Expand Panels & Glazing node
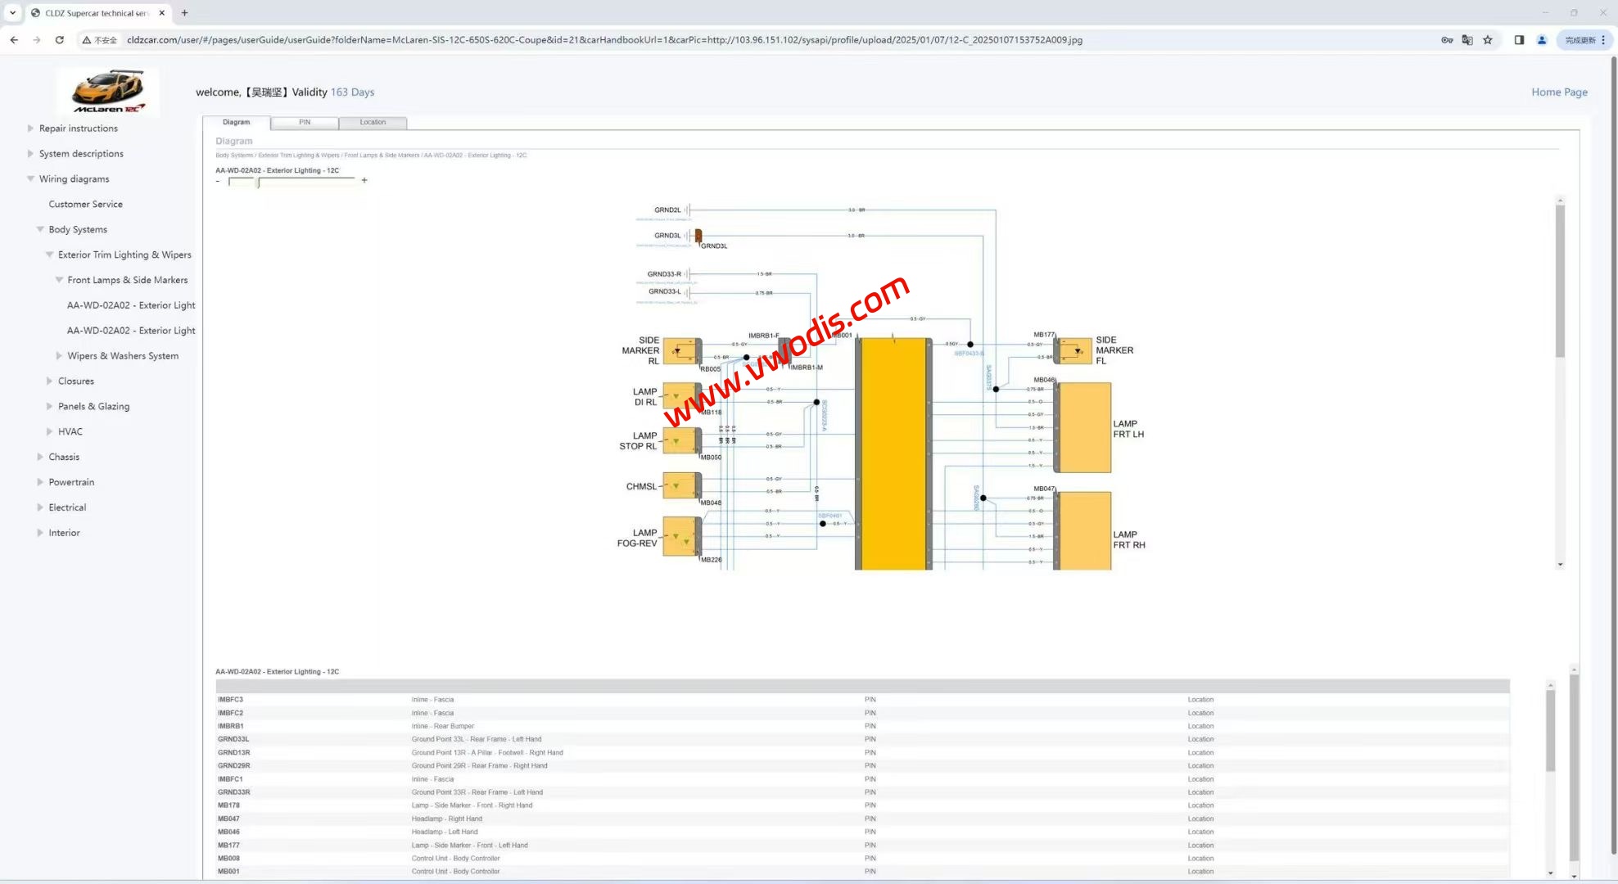Screen dimensions: 1618x884 (x=49, y=407)
